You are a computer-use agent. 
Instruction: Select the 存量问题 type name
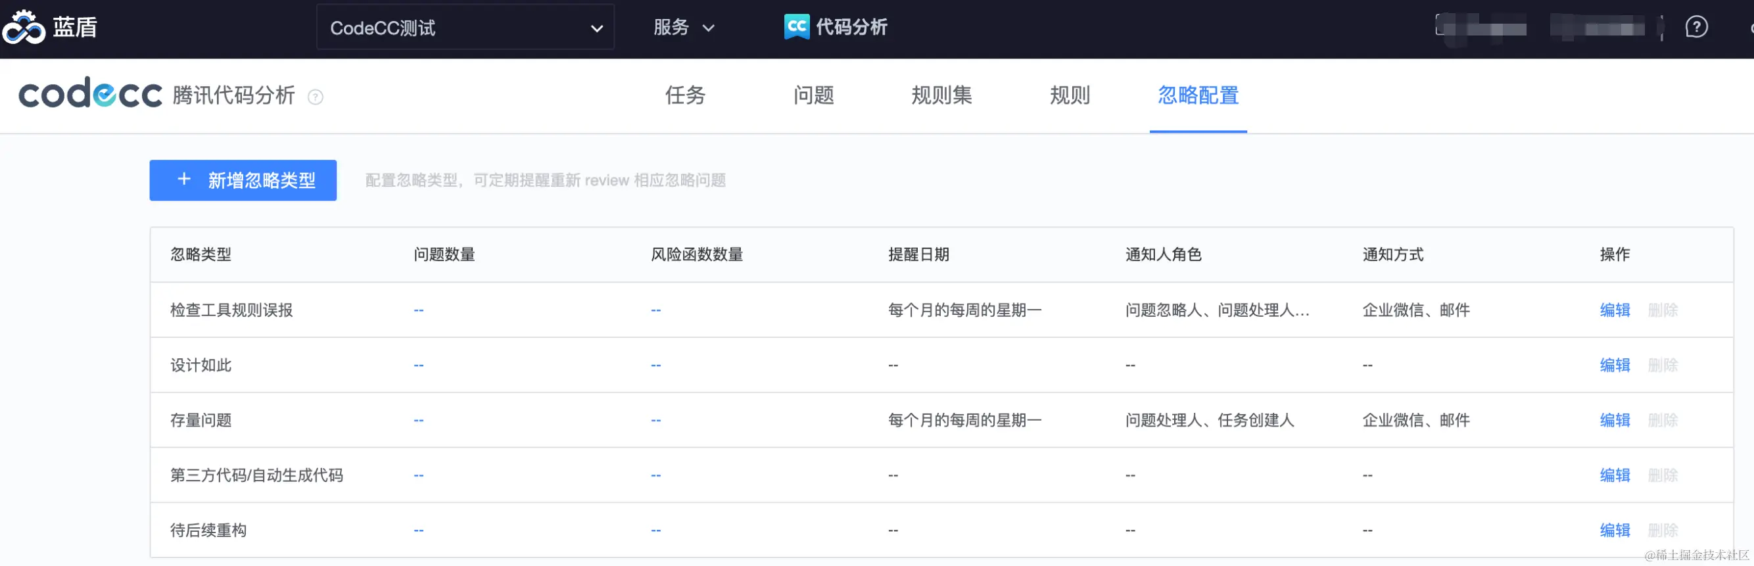[x=201, y=421]
